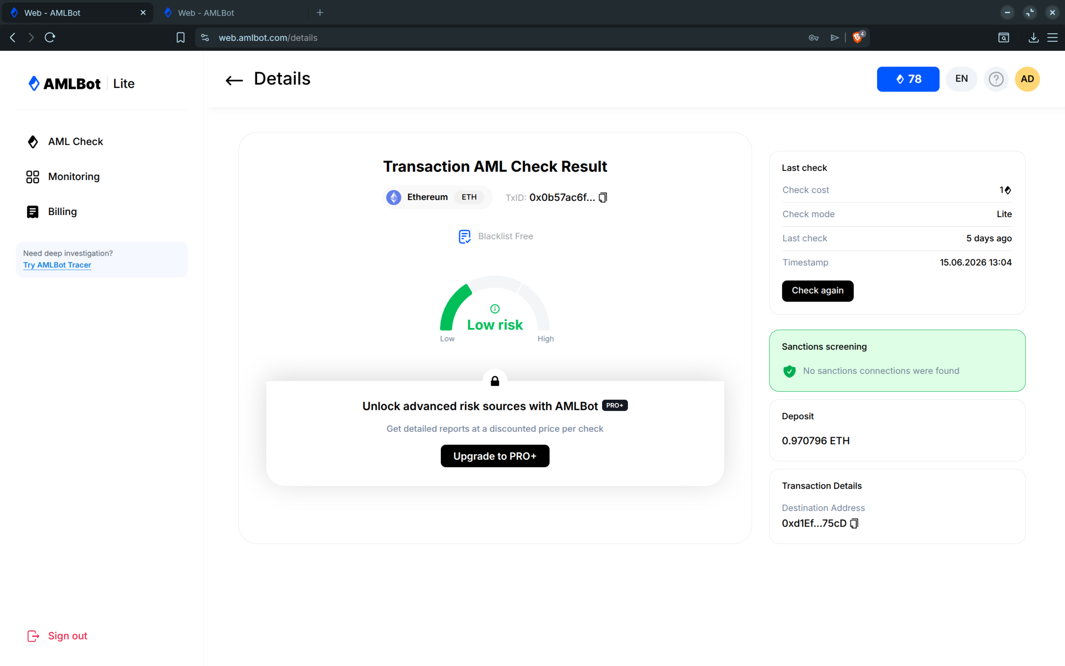
Task: Open the Try AMLBot Tracer link
Action: [57, 265]
